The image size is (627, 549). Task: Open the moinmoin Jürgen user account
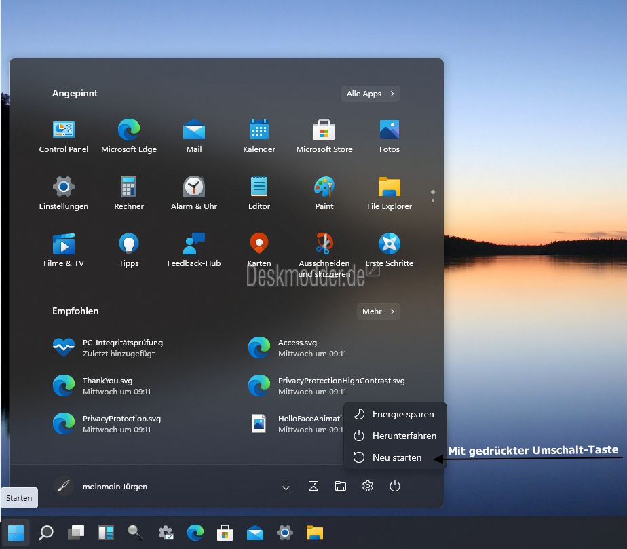point(102,486)
